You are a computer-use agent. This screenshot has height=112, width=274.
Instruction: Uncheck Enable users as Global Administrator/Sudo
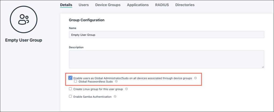click(70, 78)
